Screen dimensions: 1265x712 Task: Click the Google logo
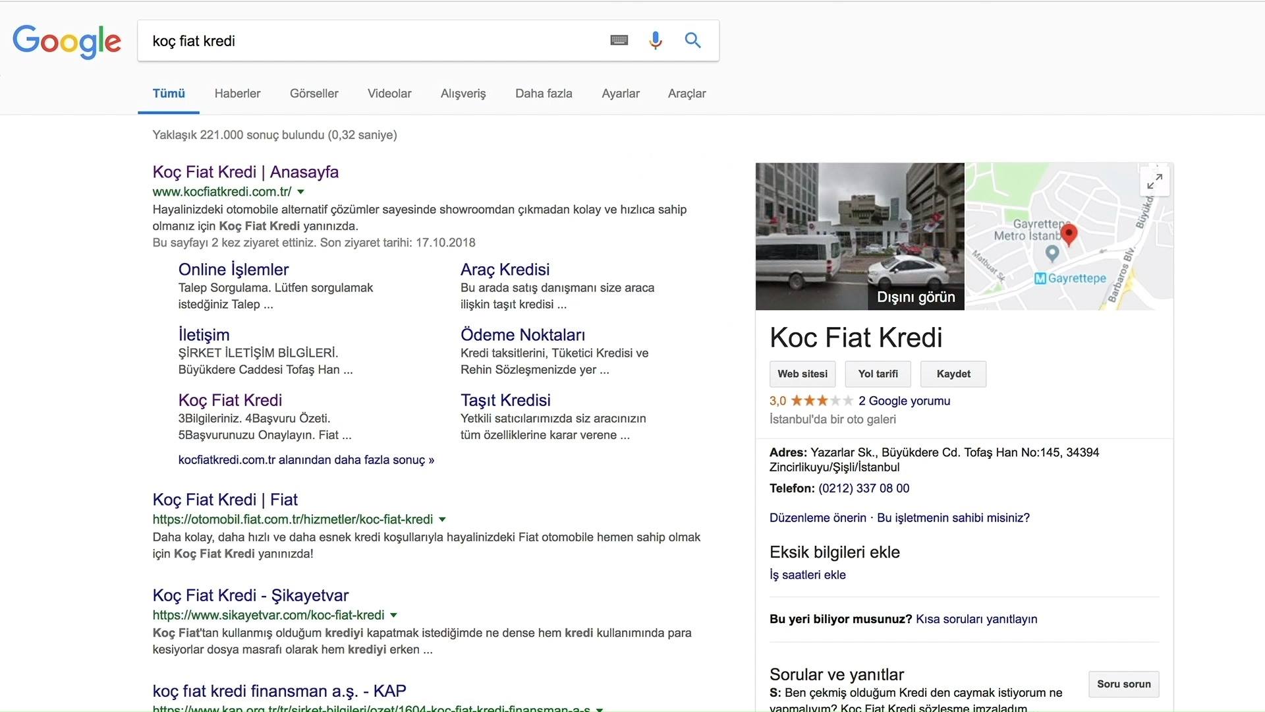tap(67, 41)
